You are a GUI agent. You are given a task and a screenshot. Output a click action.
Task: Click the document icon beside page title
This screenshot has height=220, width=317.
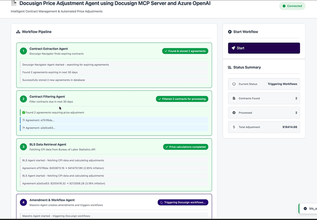coord(14,3)
